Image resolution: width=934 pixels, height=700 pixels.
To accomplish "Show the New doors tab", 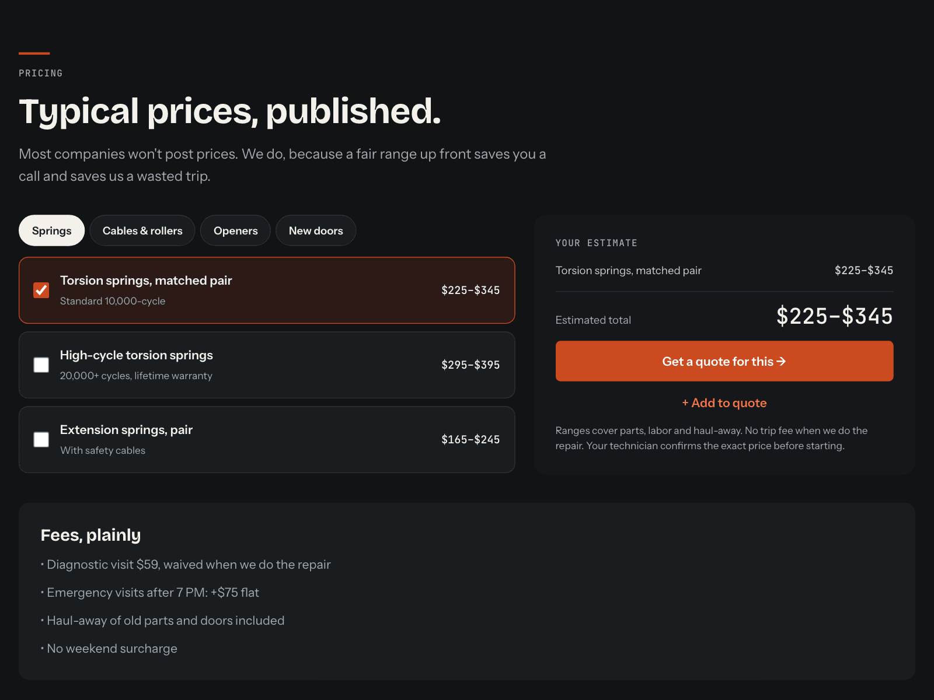I will click(316, 230).
